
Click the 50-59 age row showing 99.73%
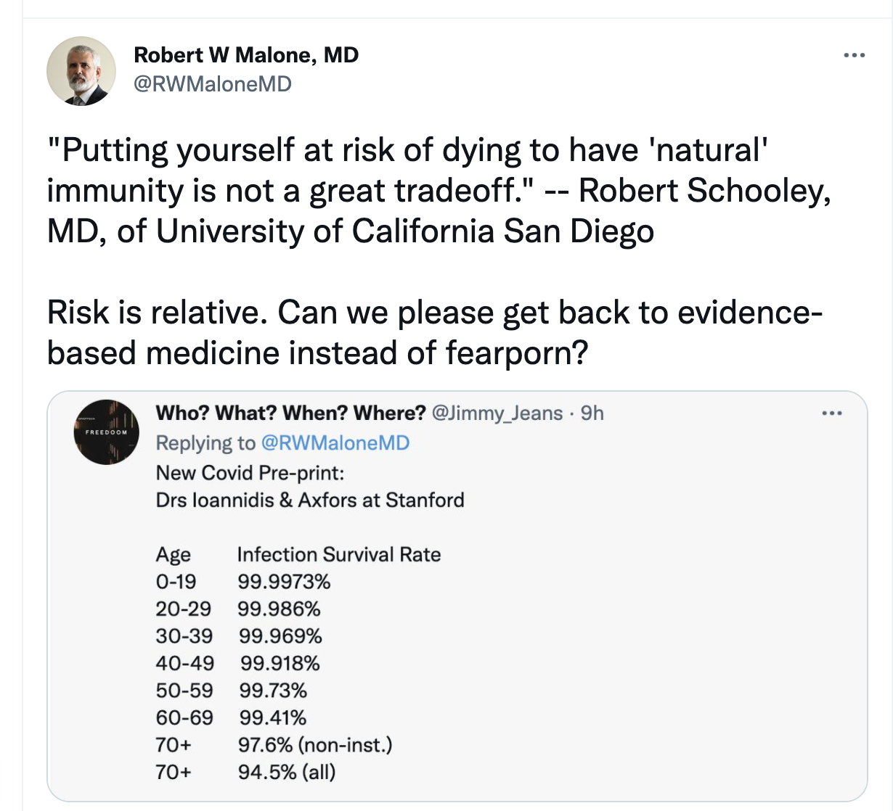(231, 691)
